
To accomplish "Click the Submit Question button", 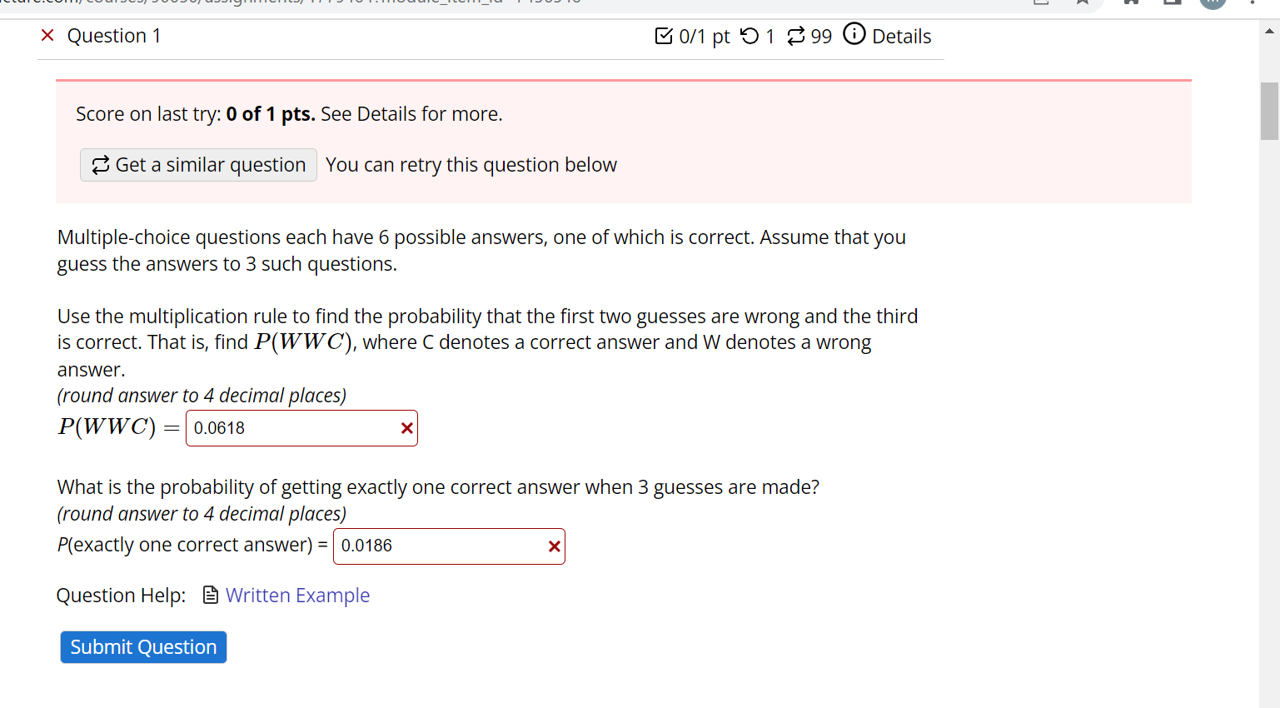I will click(x=142, y=646).
